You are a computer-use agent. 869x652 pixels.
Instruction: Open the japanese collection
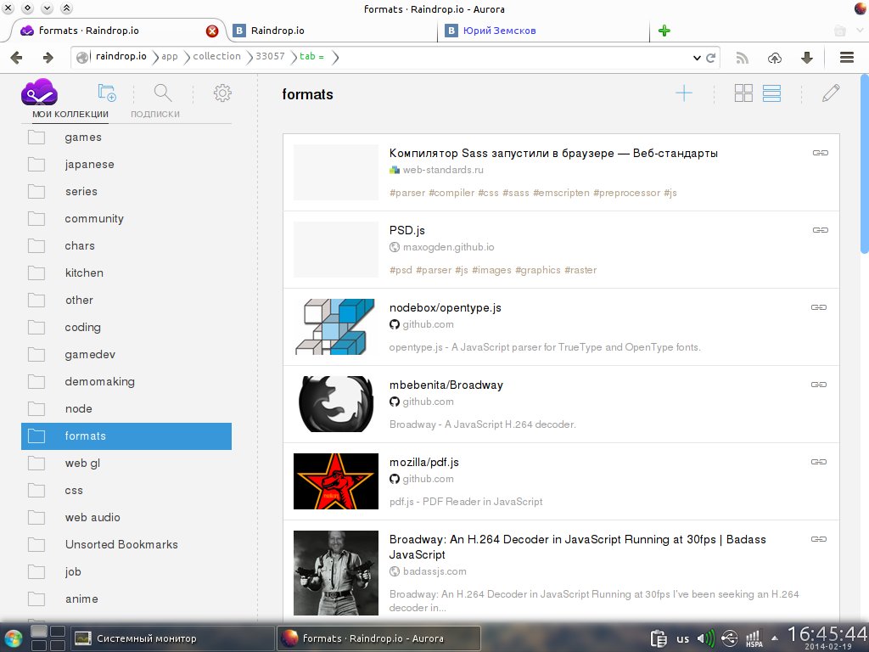coord(126,164)
